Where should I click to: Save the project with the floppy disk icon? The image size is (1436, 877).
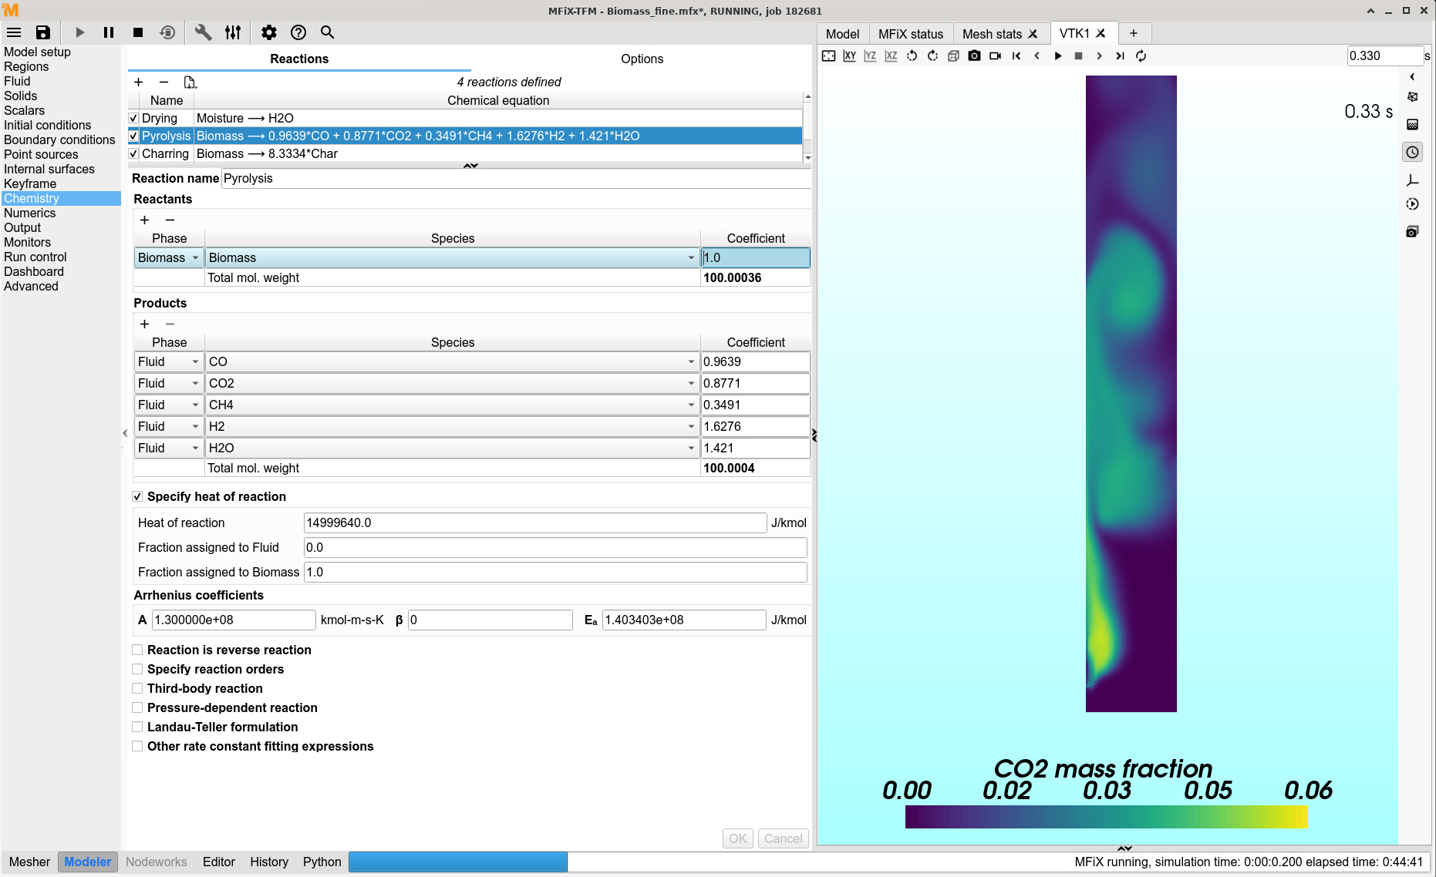43,32
